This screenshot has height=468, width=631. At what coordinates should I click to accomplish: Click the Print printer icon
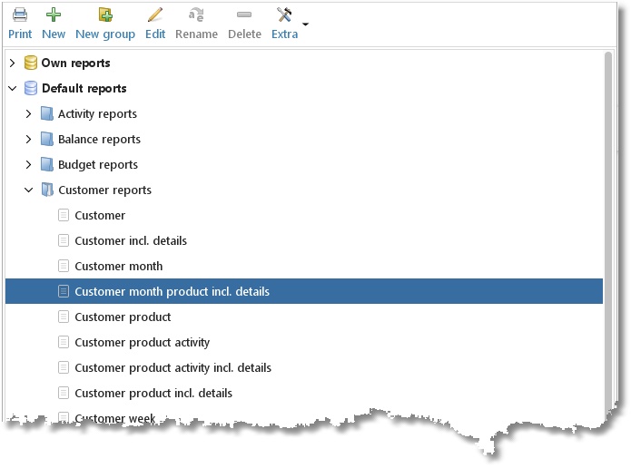(20, 15)
